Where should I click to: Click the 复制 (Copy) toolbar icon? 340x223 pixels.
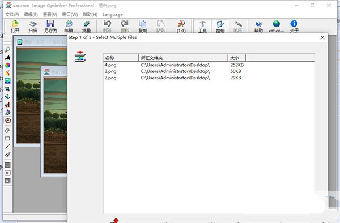click(143, 26)
